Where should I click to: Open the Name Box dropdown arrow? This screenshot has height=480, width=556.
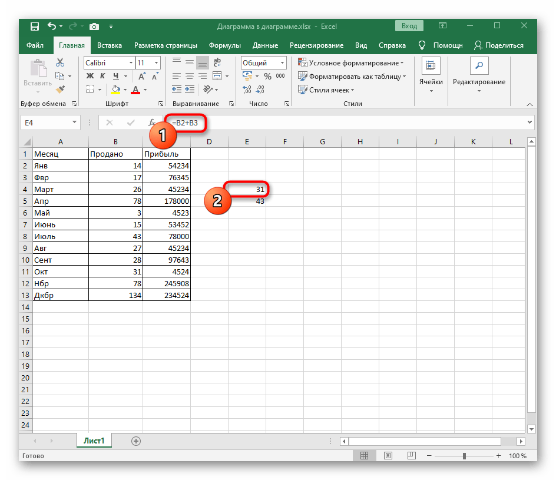tap(74, 123)
